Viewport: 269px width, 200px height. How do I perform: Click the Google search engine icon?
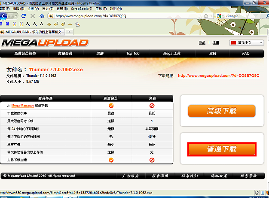(219, 16)
